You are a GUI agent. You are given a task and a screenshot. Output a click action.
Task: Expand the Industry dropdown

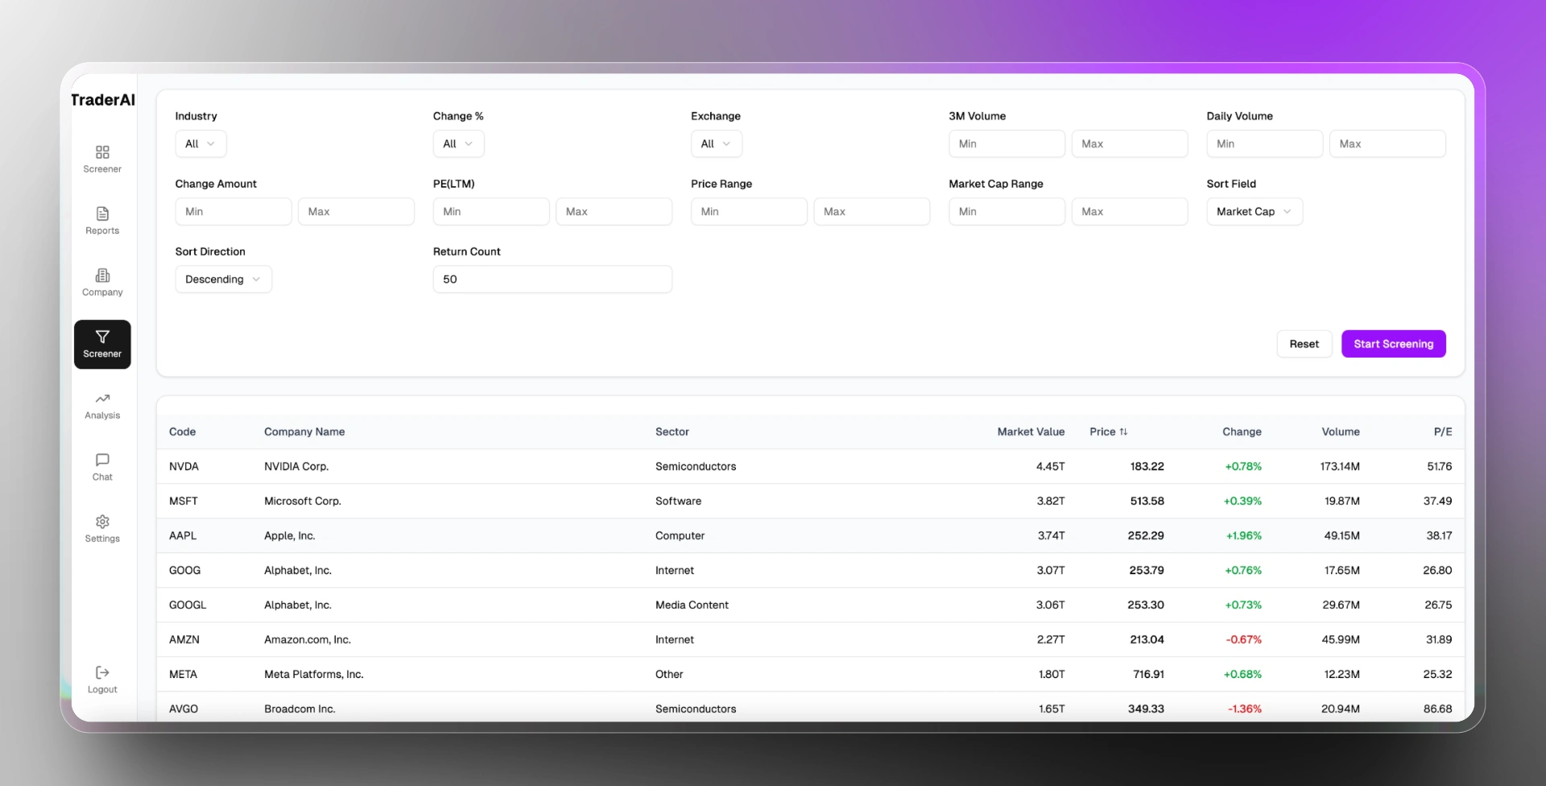(200, 144)
